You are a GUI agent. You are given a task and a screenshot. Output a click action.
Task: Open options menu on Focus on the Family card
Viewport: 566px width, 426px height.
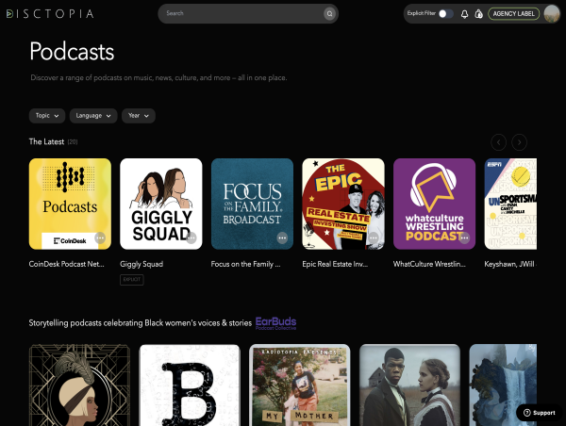[x=282, y=238]
